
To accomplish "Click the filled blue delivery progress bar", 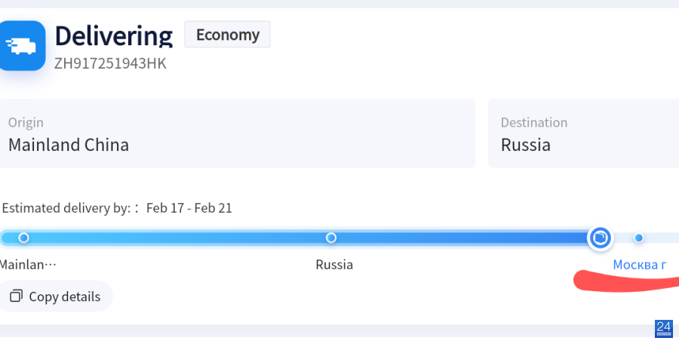I will point(299,238).
